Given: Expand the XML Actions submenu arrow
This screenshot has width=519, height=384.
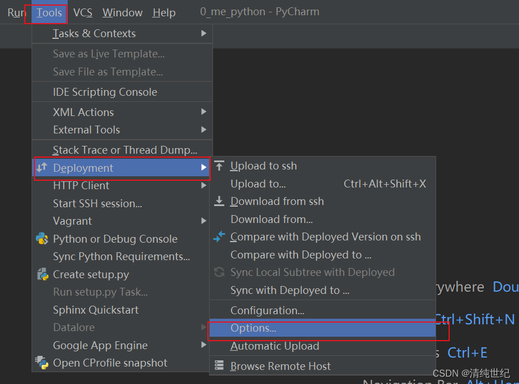Looking at the screenshot, I should (x=203, y=112).
